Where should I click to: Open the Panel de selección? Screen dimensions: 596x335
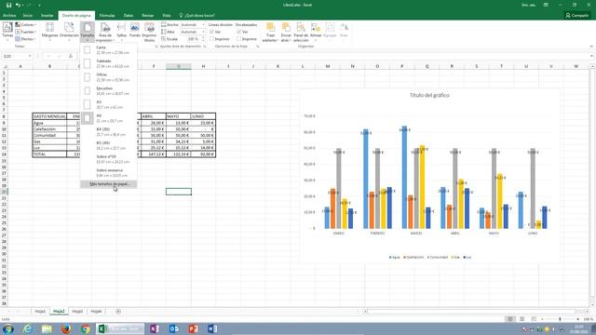tap(301, 32)
